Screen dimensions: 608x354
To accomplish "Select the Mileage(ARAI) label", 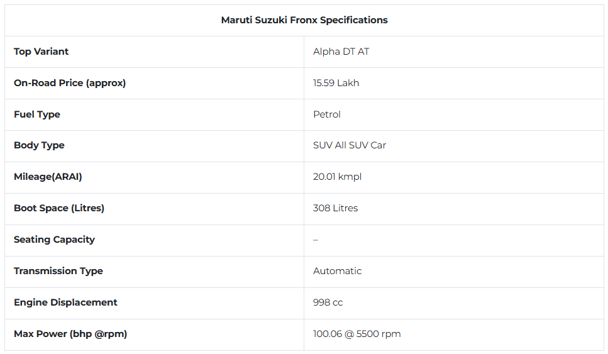I will coord(48,177).
